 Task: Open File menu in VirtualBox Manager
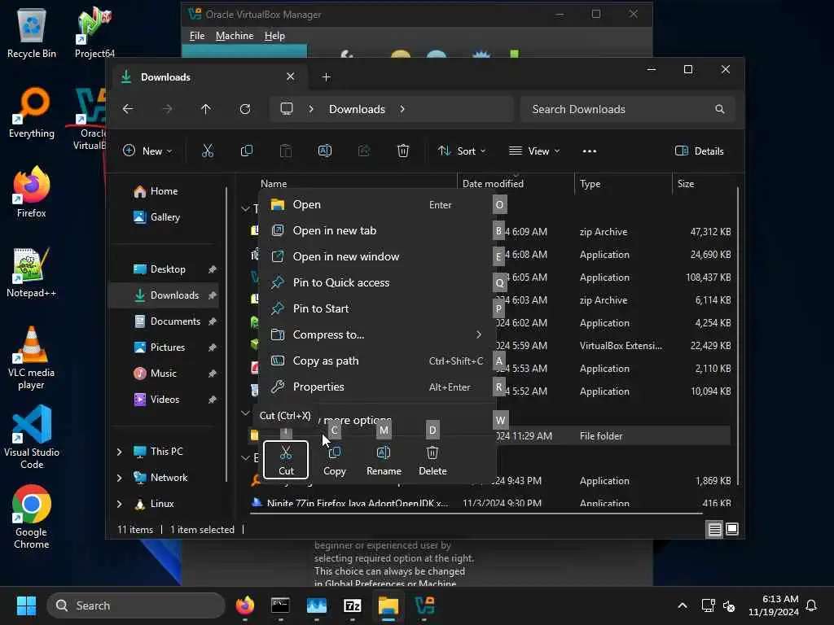(197, 36)
